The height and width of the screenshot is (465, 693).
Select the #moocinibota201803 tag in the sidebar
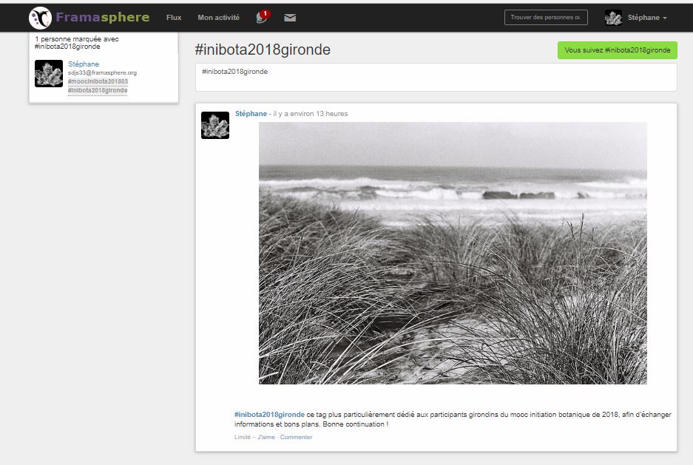[x=98, y=81]
